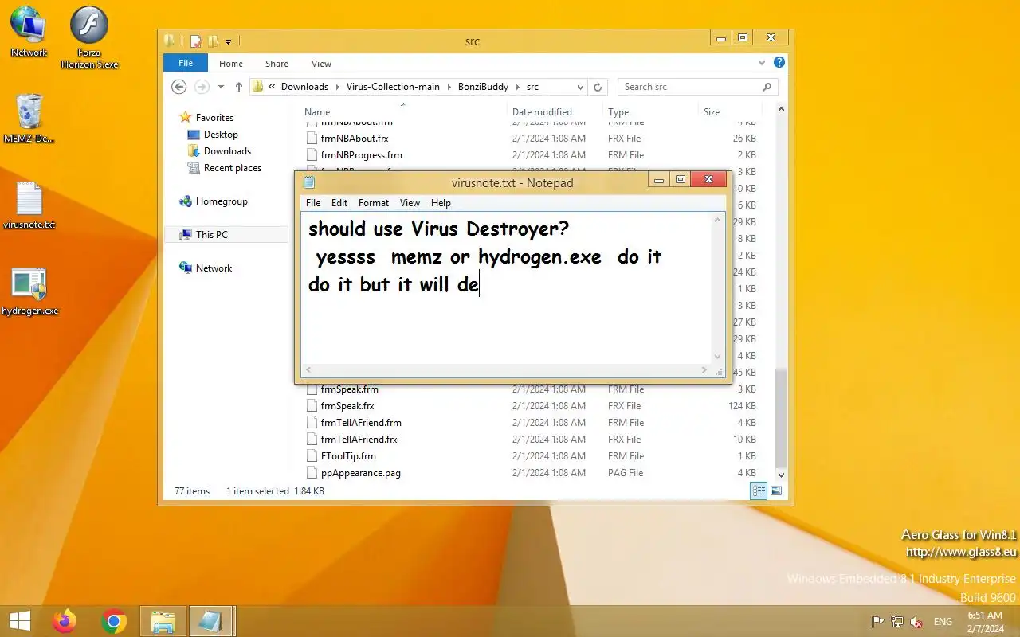Viewport: 1020px width, 637px height.
Task: Open the Explorer Home ribbon tab
Action: tap(231, 64)
